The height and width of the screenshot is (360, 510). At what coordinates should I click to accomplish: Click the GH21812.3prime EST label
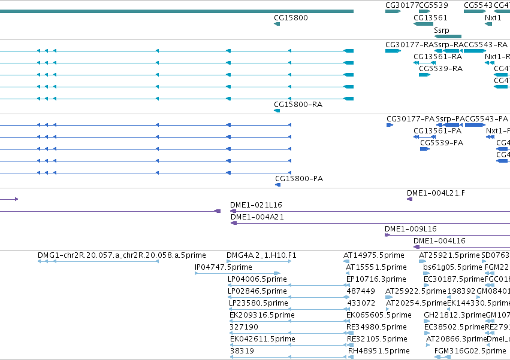coord(455,316)
